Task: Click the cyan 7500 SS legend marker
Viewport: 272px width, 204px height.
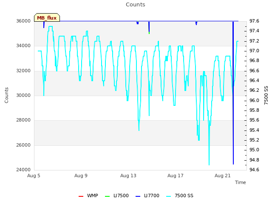Action: coord(169,196)
